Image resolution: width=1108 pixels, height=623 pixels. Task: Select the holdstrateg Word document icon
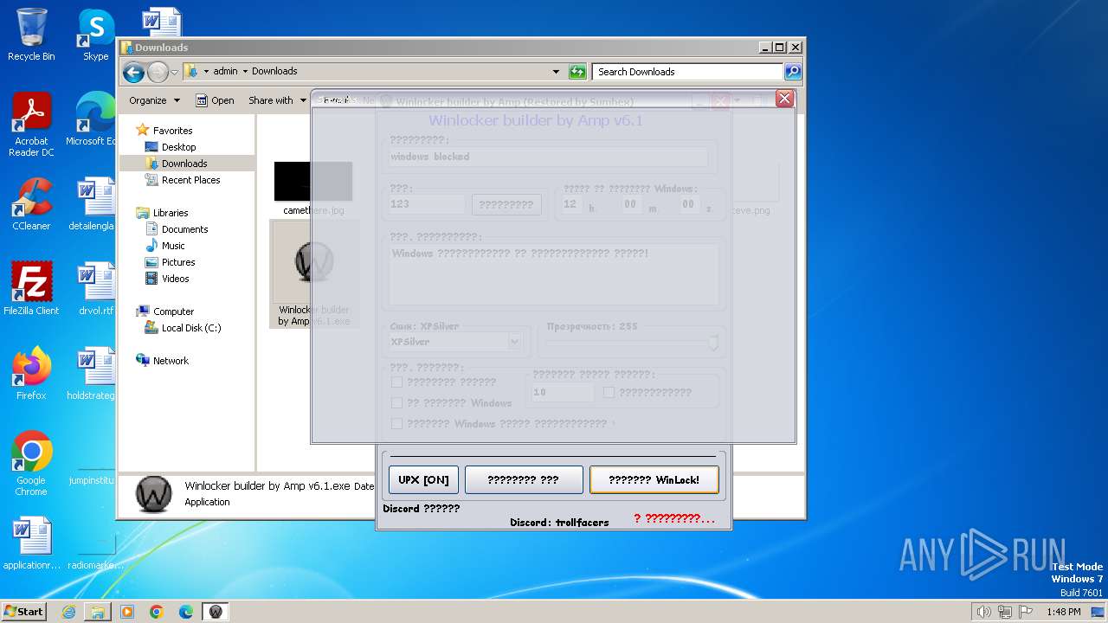click(92, 374)
